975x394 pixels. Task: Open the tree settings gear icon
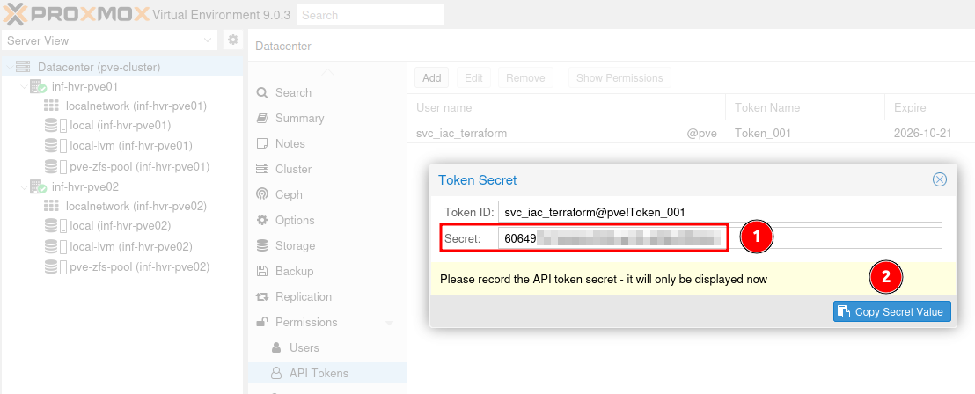(x=233, y=40)
